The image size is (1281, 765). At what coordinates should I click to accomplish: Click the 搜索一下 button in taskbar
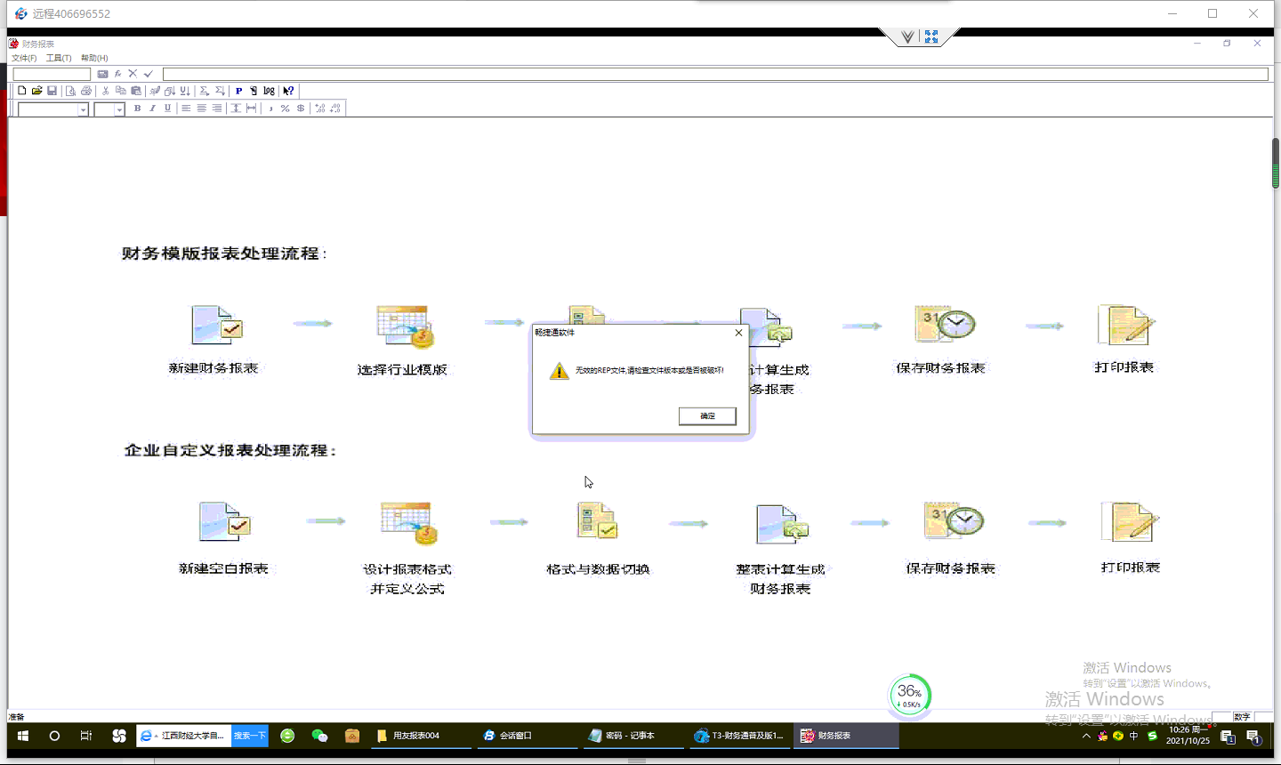pos(250,736)
